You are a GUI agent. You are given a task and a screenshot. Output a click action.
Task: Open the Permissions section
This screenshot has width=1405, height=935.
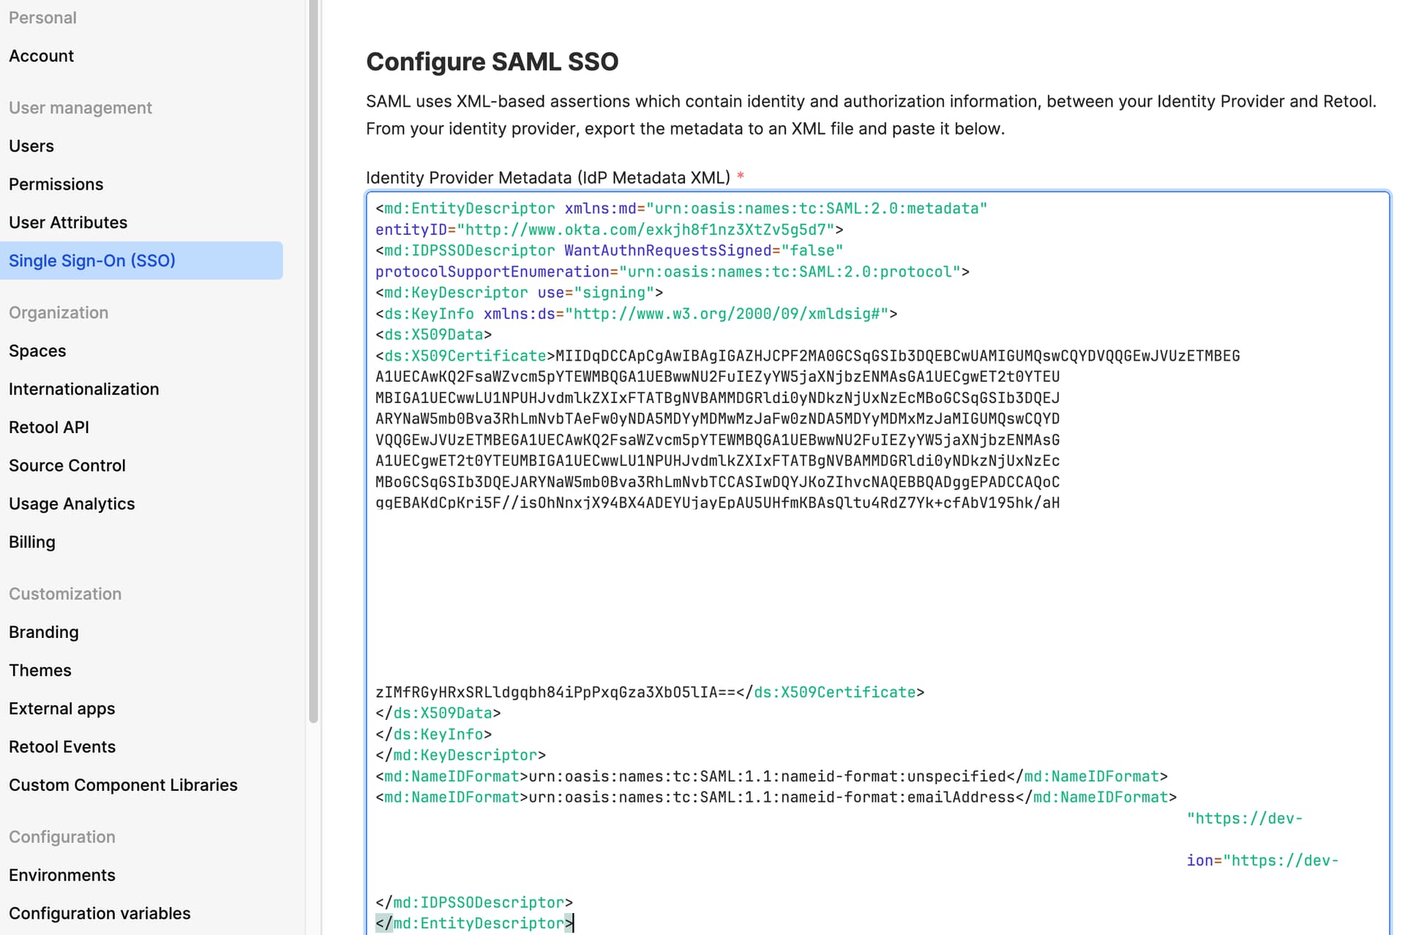(56, 184)
